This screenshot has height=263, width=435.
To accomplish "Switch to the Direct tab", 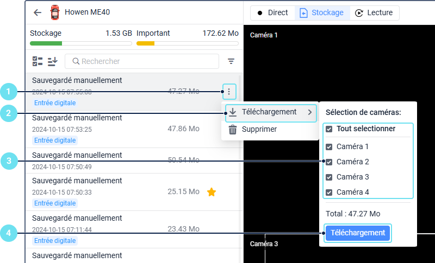I will tap(272, 12).
